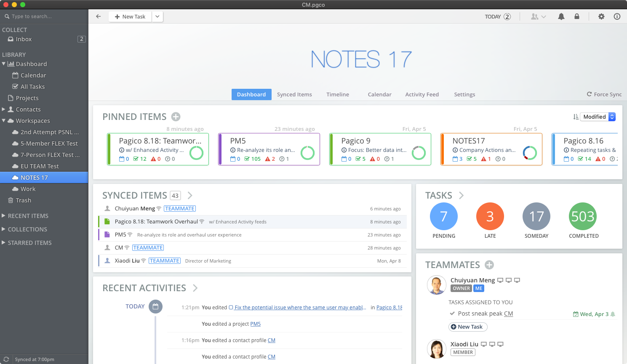Click the search field in sidebar
This screenshot has height=364, width=627.
click(44, 16)
